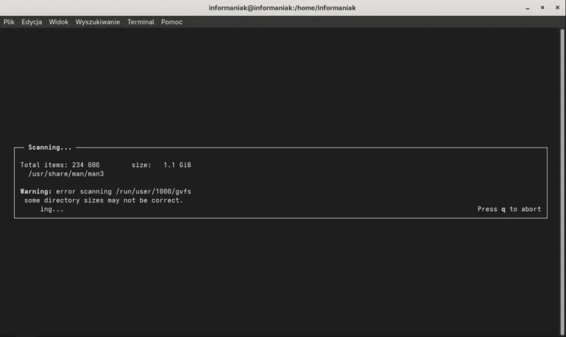566x337 pixels.
Task: Click the 'ing...' progress text
Action: pyautogui.click(x=52, y=210)
